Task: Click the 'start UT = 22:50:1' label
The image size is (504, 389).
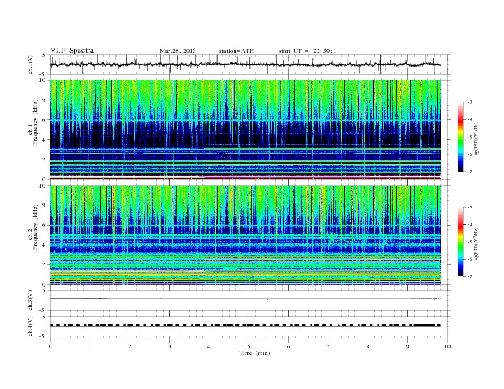Action: (x=307, y=51)
